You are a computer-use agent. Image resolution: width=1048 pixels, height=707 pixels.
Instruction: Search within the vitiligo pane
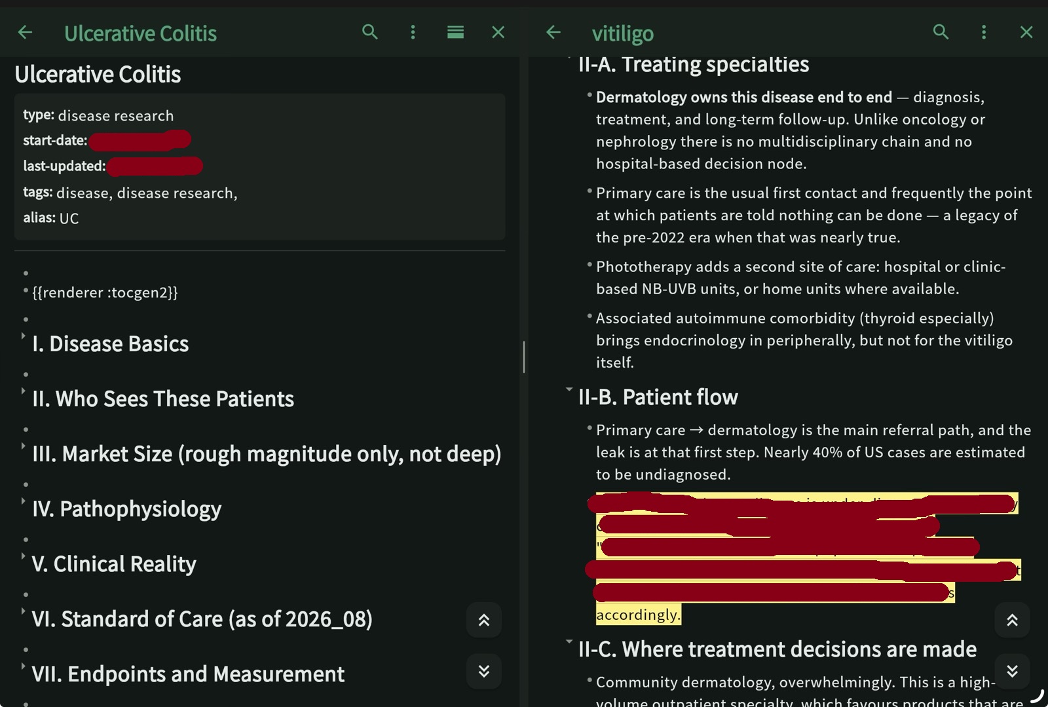point(941,32)
